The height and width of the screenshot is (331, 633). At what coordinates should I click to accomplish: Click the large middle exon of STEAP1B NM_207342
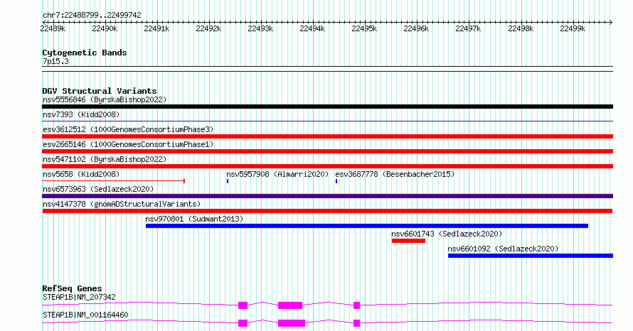[x=290, y=305]
